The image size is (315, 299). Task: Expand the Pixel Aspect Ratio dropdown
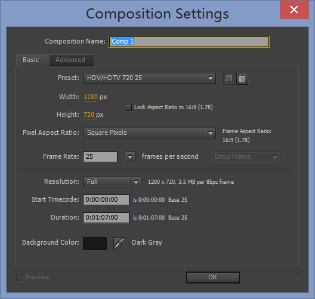(150, 133)
